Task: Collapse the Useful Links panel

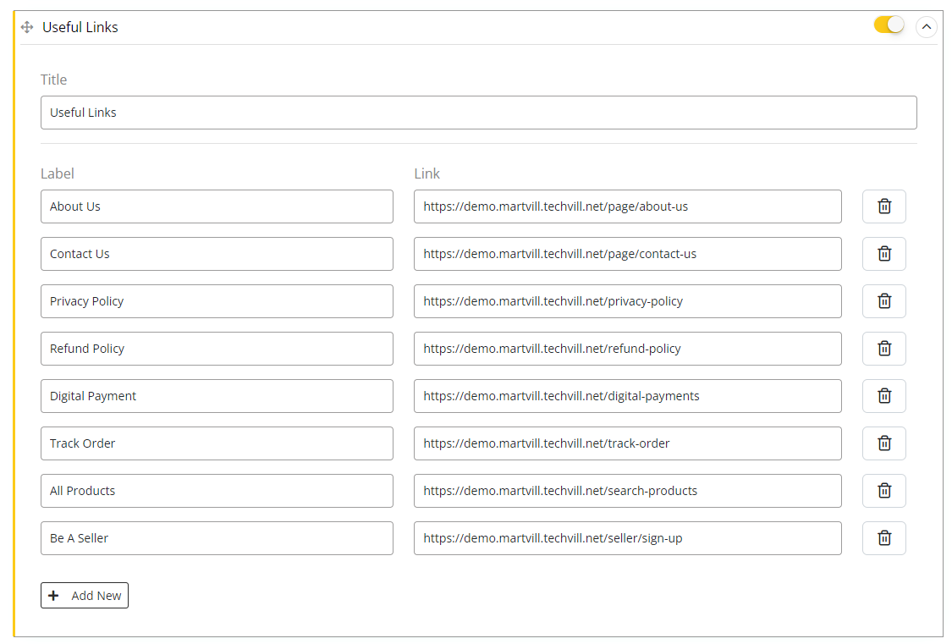Action: (927, 27)
